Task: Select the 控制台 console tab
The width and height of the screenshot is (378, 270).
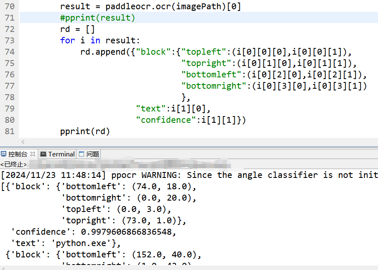Action: (x=17, y=154)
